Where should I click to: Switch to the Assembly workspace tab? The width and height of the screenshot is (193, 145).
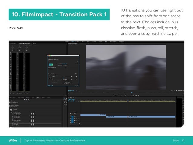(x=67, y=41)
